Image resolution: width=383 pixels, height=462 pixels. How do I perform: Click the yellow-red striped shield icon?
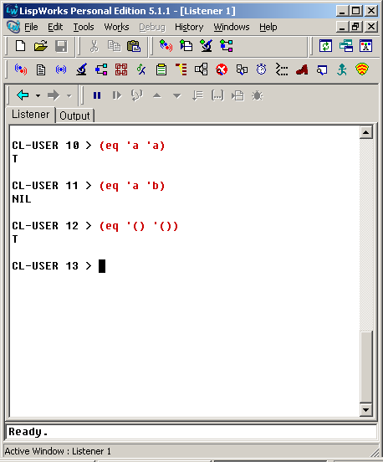click(362, 69)
